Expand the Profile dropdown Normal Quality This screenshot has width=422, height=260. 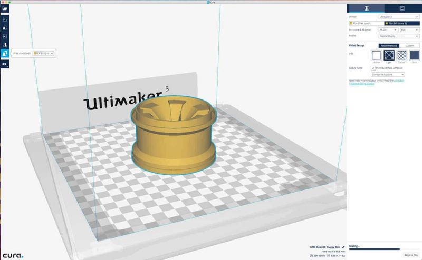pos(395,36)
